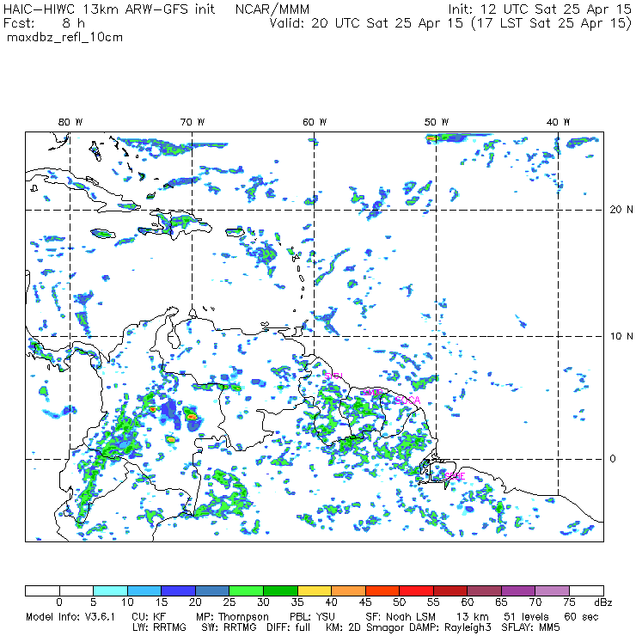This screenshot has width=636, height=636.
Task: Click the magenta 'SOCA' station label
Action: [407, 401]
